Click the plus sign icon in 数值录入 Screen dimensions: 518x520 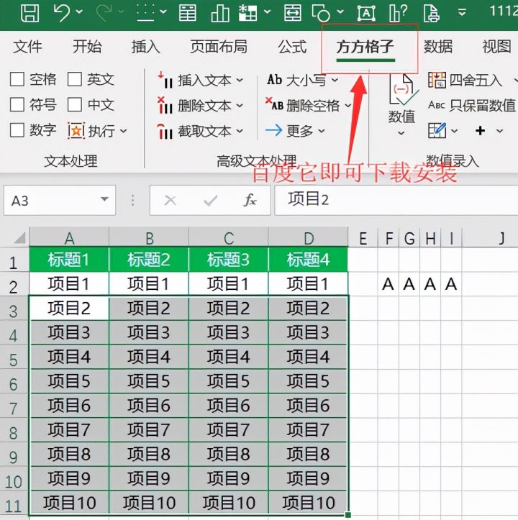tap(480, 131)
